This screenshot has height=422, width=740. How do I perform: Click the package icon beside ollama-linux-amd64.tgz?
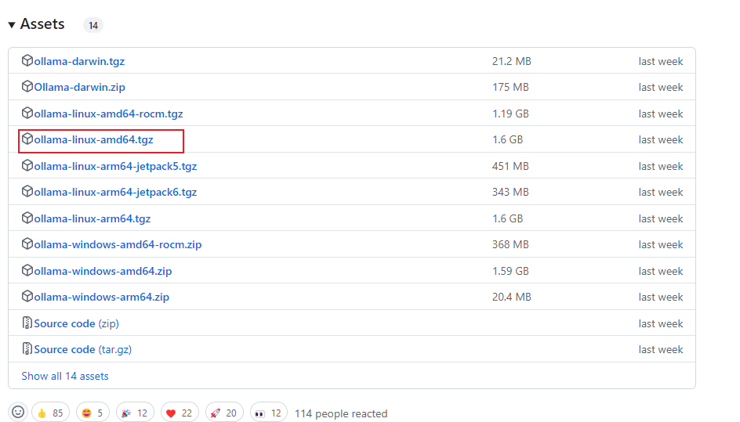coord(27,139)
